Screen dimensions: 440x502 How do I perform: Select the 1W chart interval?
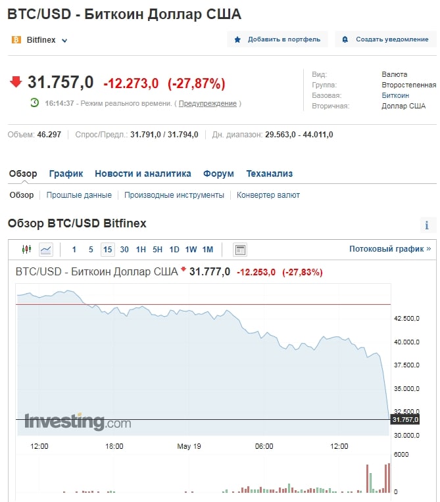[191, 250]
